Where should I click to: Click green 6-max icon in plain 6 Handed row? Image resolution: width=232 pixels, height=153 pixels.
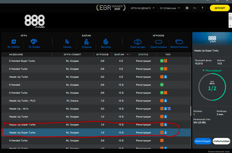(162, 85)
